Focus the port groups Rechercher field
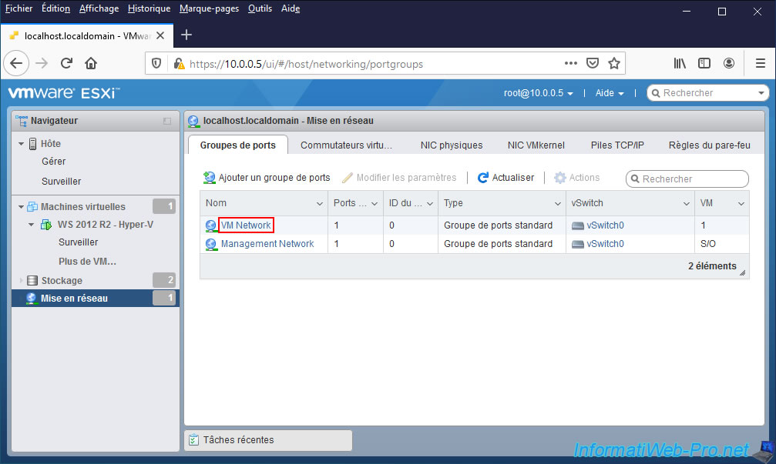 687,179
